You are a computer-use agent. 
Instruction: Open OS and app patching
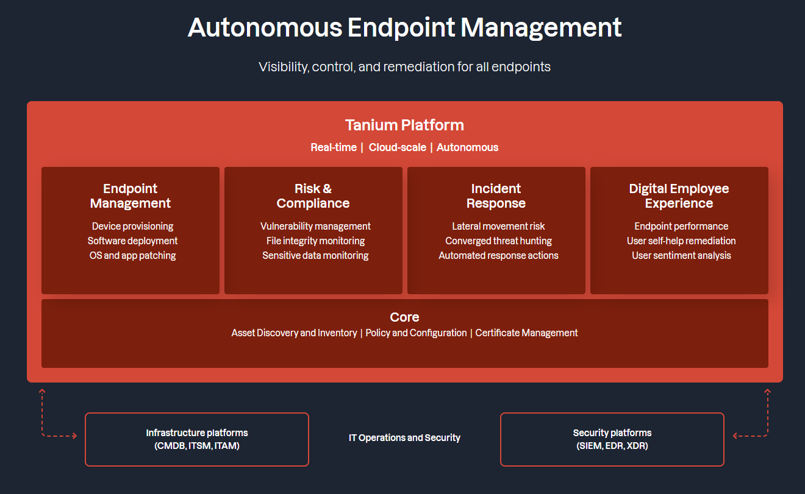[132, 256]
